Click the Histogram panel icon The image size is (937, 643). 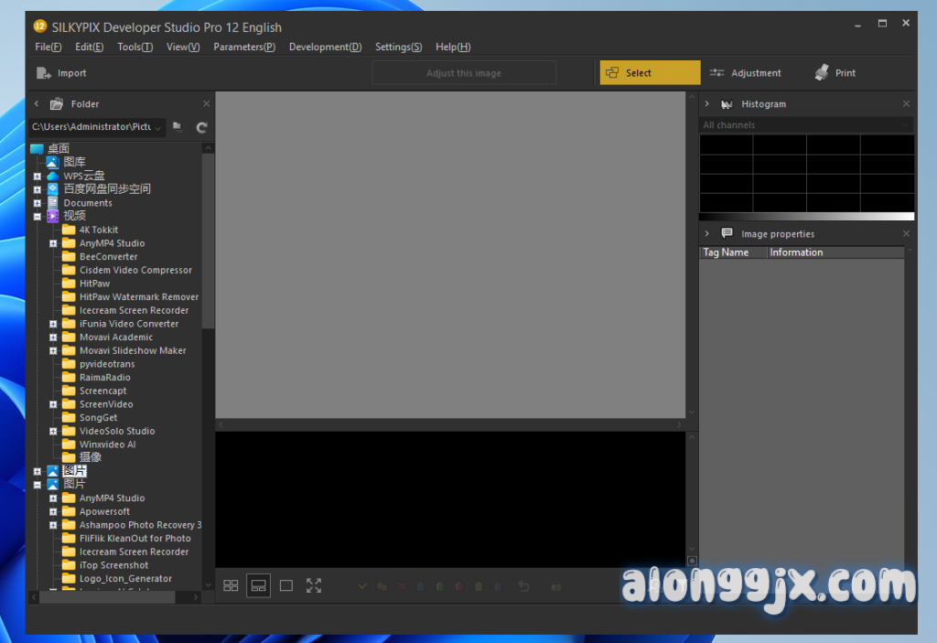point(727,104)
